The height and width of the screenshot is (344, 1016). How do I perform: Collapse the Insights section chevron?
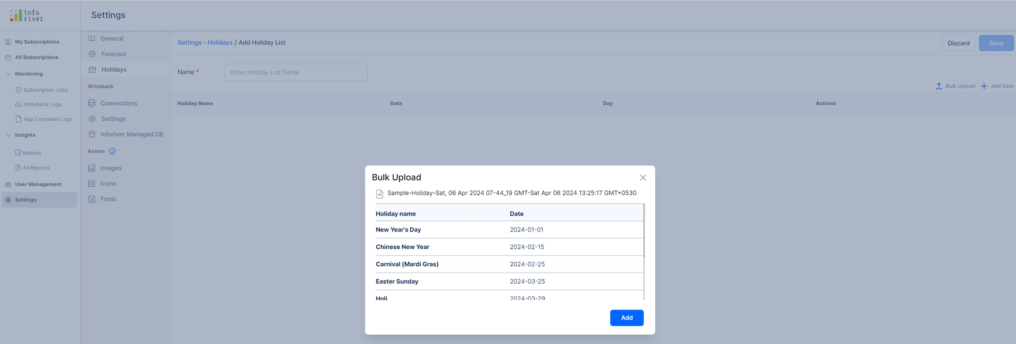(8, 135)
